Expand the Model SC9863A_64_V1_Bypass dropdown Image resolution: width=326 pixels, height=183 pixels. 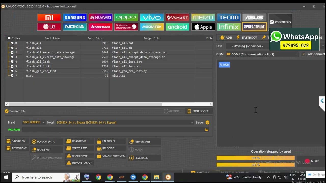(125, 123)
